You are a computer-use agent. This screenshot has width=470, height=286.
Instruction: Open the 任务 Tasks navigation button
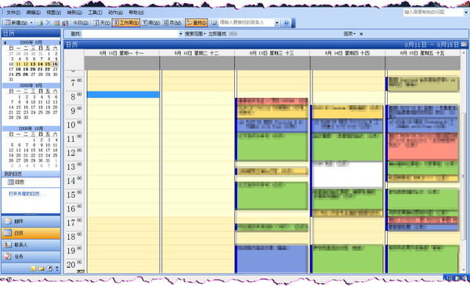31,257
